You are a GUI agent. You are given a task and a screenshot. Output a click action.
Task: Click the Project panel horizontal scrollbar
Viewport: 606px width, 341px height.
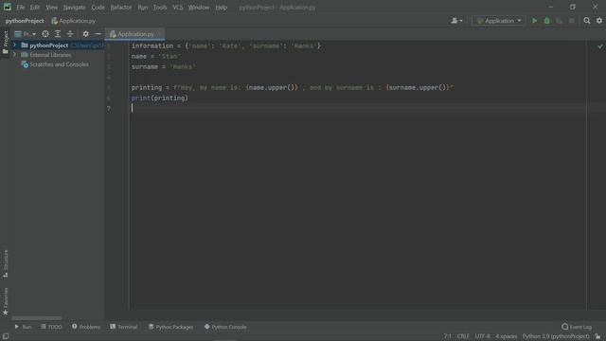pyautogui.click(x=37, y=318)
